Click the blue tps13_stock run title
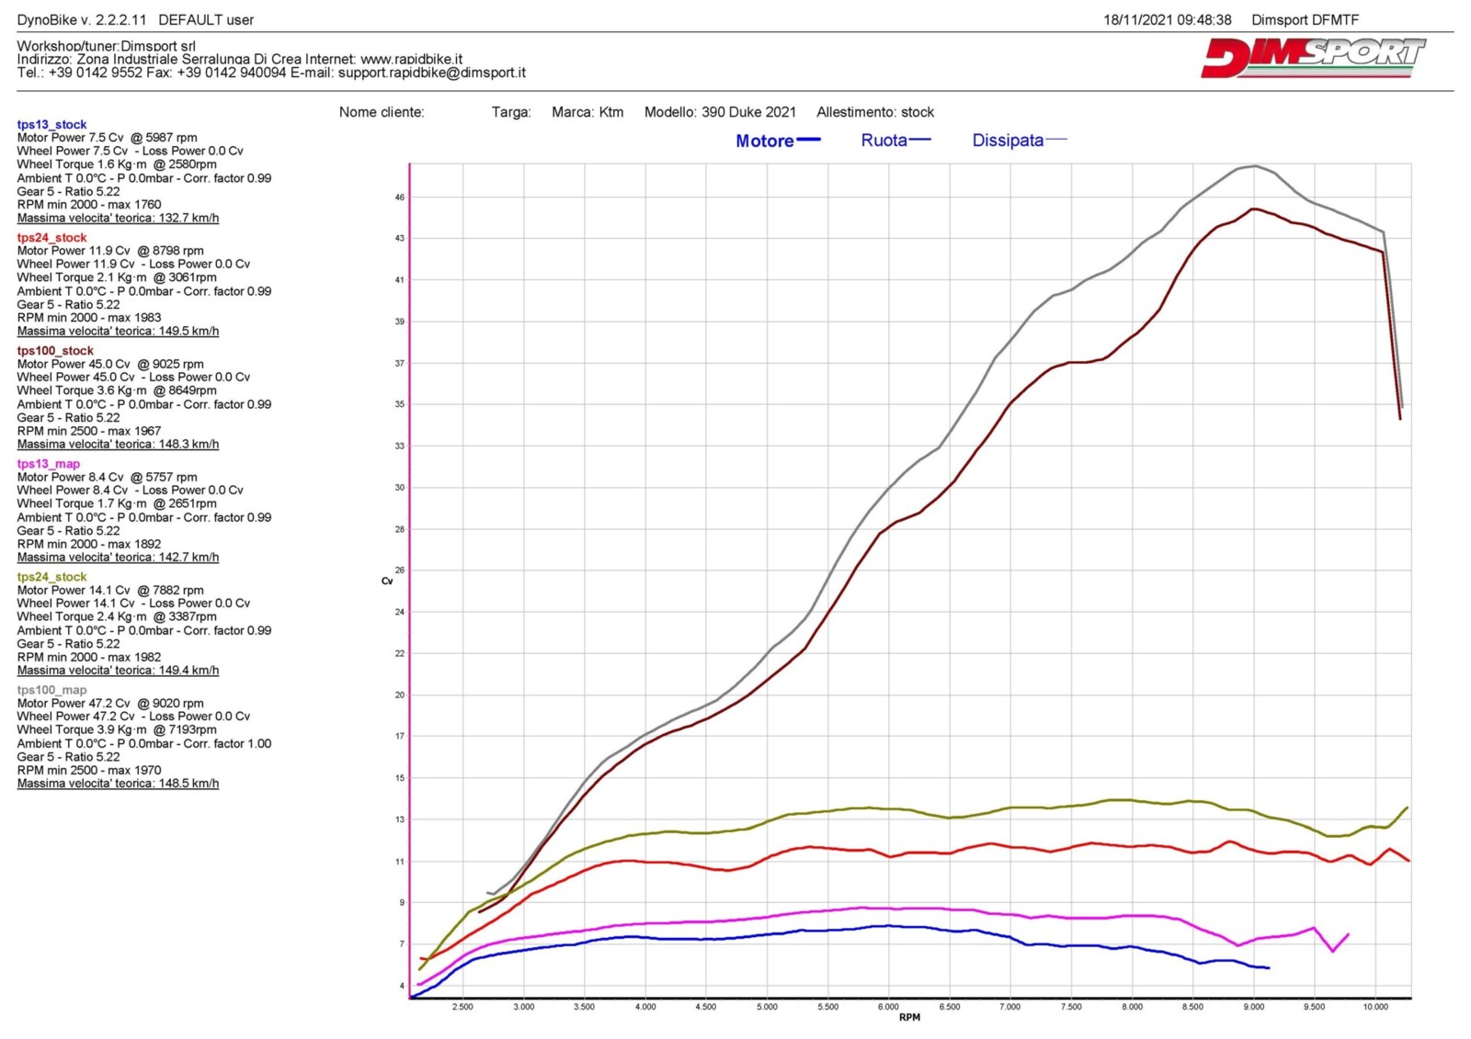 click(x=51, y=125)
